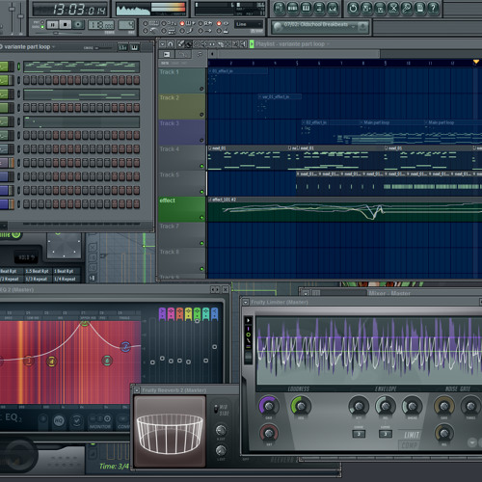This screenshot has height=482, width=482.
Task: Click the tempo display showing 118
Action: coord(101,25)
